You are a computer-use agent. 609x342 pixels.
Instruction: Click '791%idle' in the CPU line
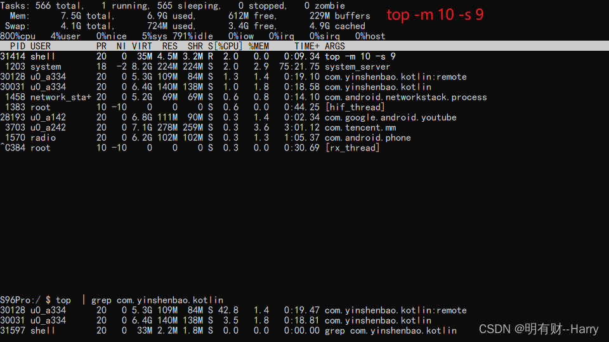[193, 36]
